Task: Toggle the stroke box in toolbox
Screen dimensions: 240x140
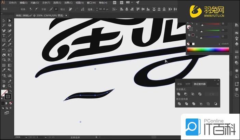Action: (x=8, y=97)
